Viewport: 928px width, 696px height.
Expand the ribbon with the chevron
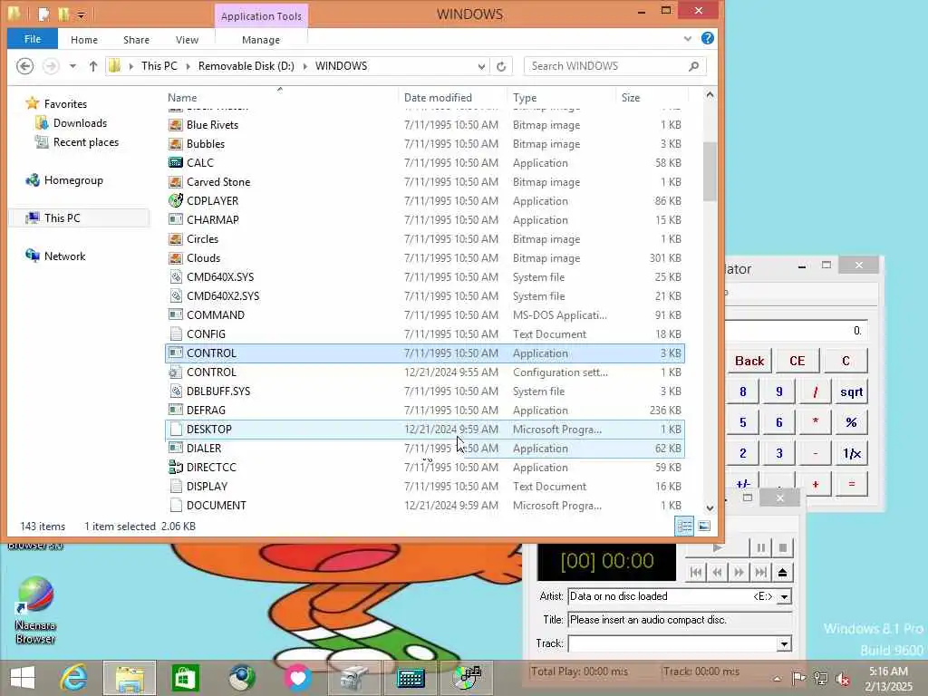(687, 38)
